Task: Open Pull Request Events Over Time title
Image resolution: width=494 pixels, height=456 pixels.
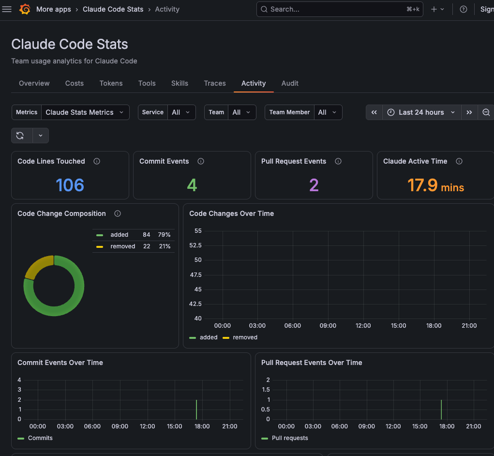Action: click(x=312, y=363)
